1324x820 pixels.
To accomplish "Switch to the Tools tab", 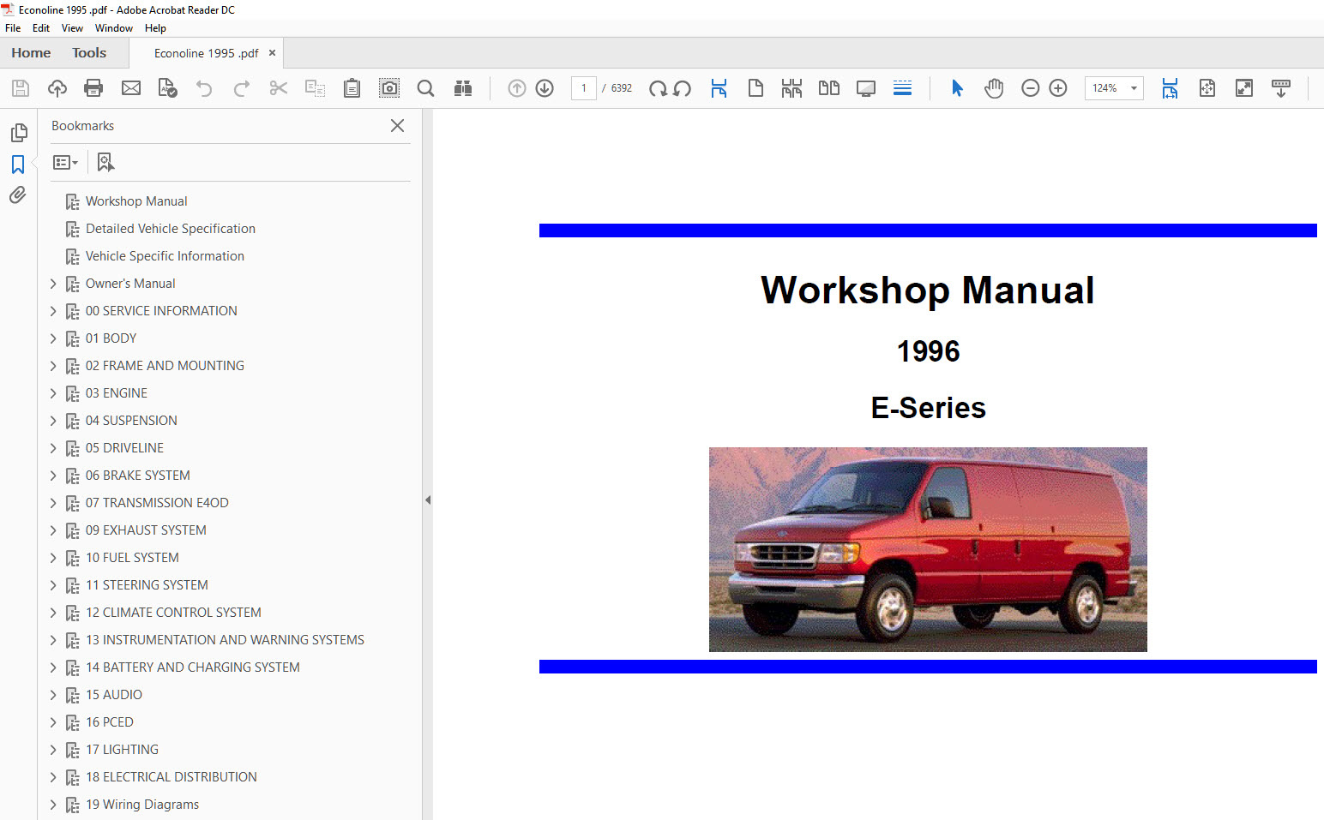I will click(x=89, y=53).
